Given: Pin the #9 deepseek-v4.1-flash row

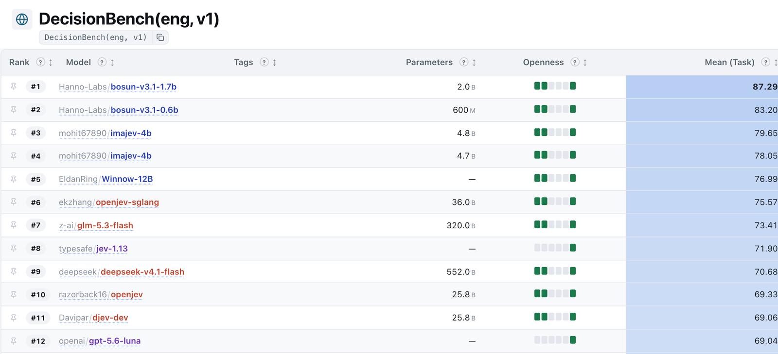Looking at the screenshot, I should (14, 271).
